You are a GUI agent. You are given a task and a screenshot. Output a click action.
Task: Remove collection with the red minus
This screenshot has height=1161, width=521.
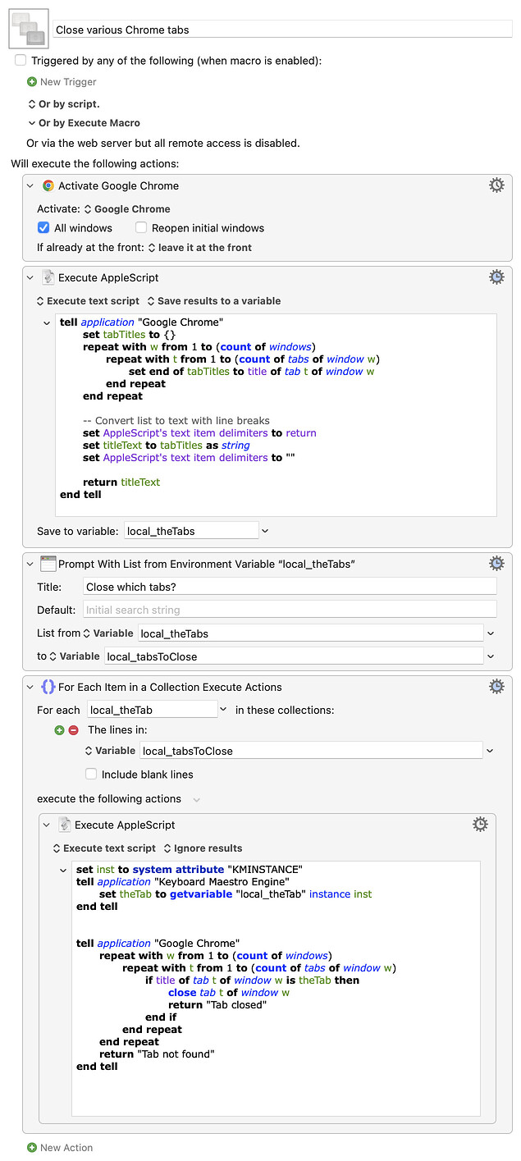[73, 730]
